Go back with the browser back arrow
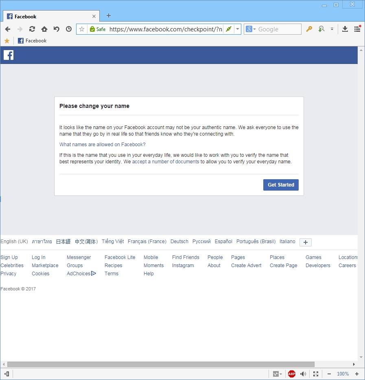Viewport: 365px width, 380px height. click(x=7, y=29)
